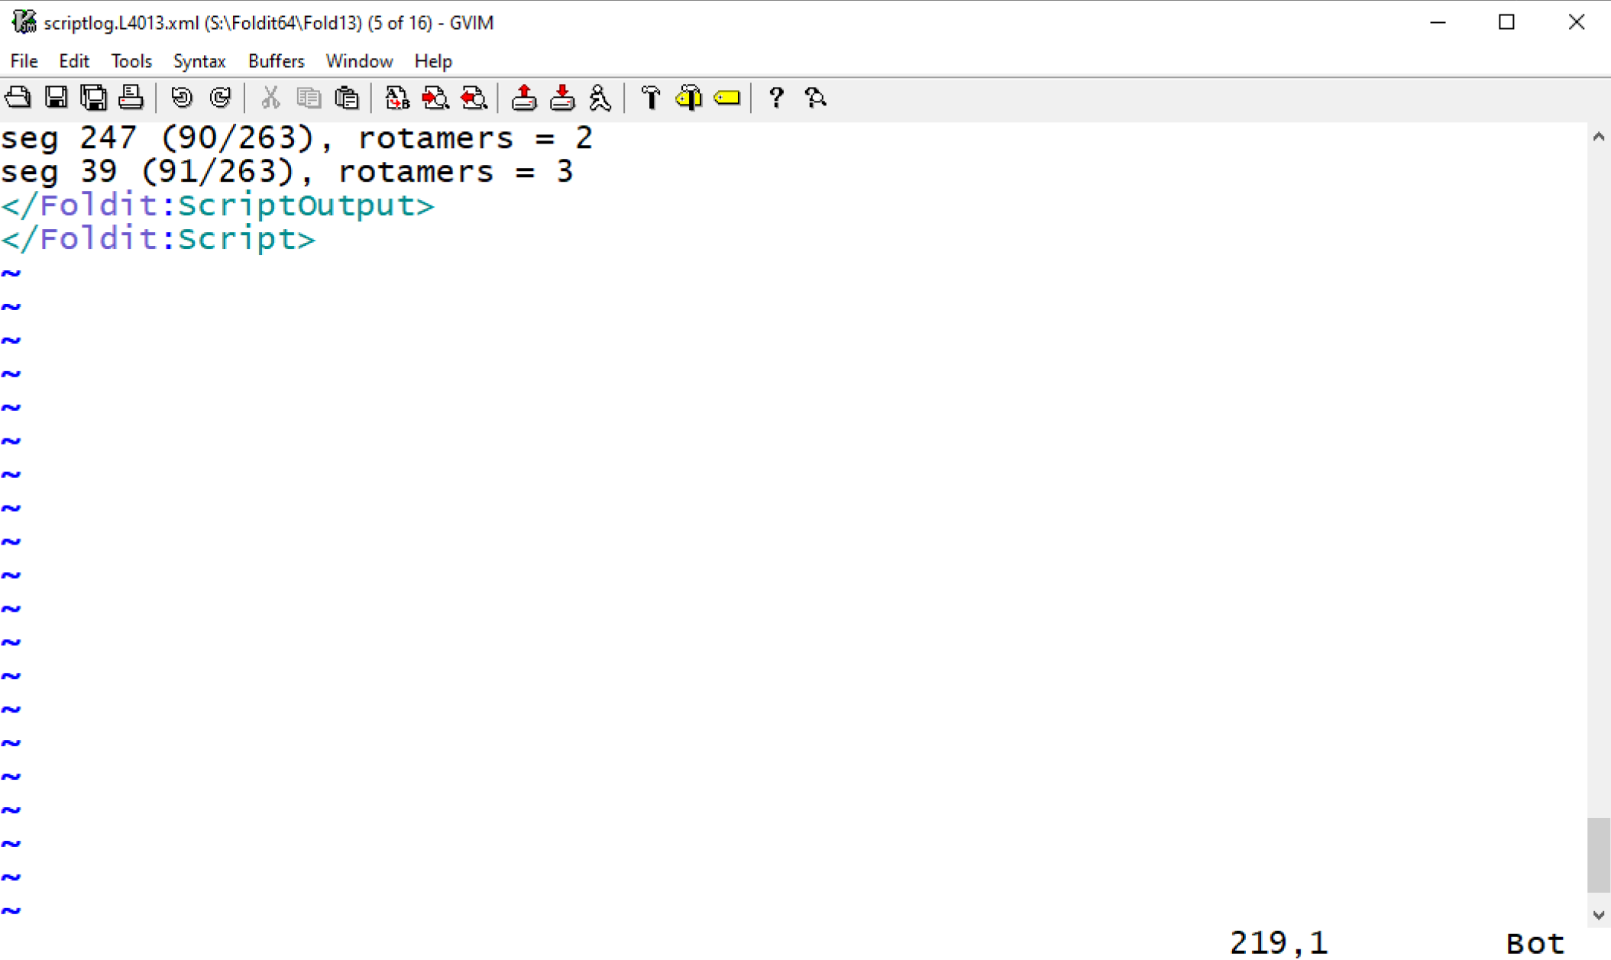Open the Tools menu
Screen dimensions: 1611x960
[131, 61]
